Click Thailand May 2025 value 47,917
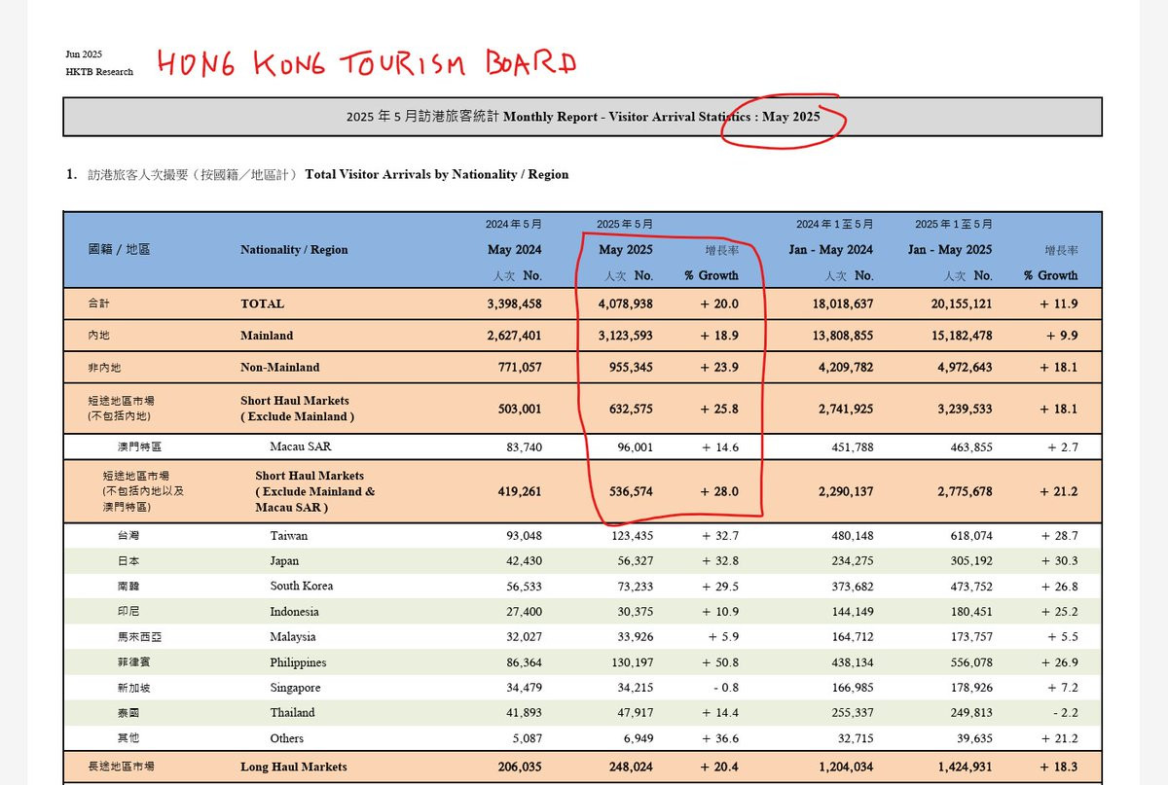 click(x=636, y=713)
